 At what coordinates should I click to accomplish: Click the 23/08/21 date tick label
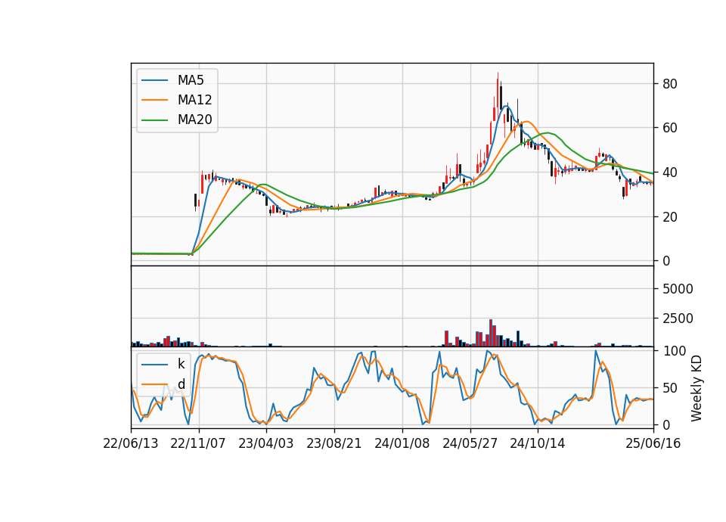click(x=334, y=443)
